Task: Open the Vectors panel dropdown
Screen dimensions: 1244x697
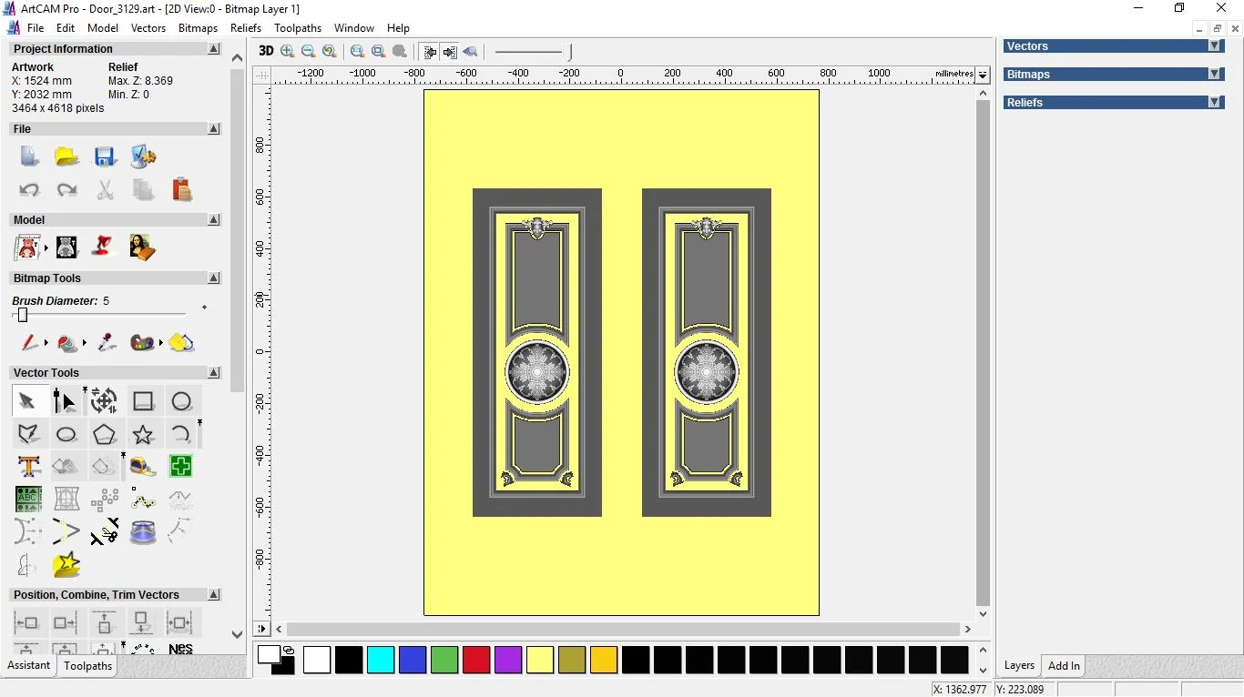Action: tap(1217, 45)
